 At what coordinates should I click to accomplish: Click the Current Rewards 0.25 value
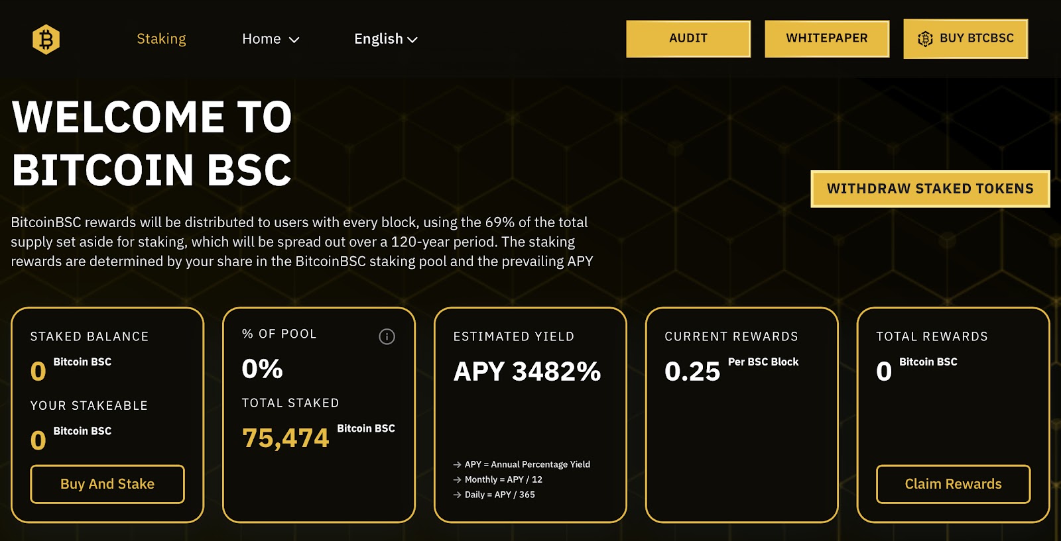tap(692, 371)
